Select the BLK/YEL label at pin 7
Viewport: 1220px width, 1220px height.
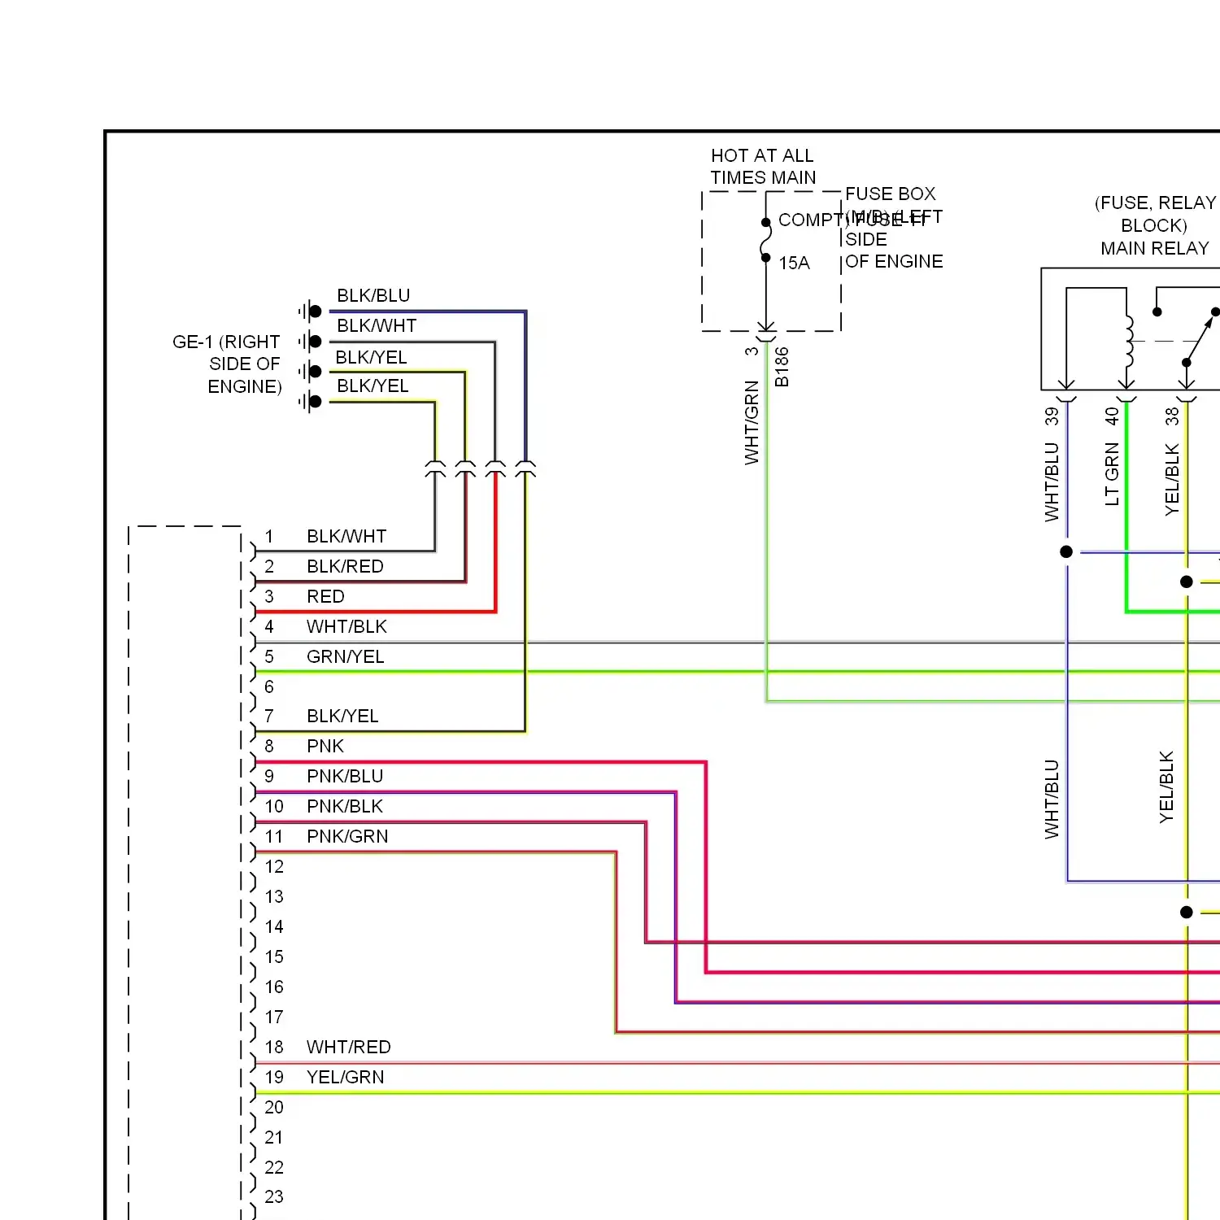point(342,716)
